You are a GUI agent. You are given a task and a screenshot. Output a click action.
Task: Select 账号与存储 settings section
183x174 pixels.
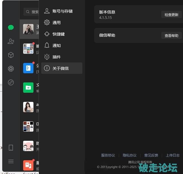(62, 11)
